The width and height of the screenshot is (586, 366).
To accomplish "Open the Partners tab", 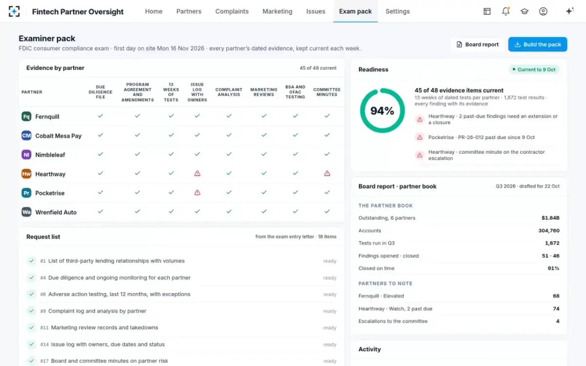I will coord(189,11).
